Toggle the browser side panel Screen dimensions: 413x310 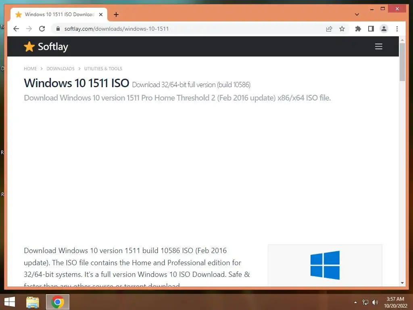click(371, 29)
